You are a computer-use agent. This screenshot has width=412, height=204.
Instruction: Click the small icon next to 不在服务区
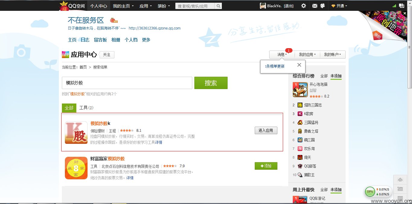coord(114,20)
